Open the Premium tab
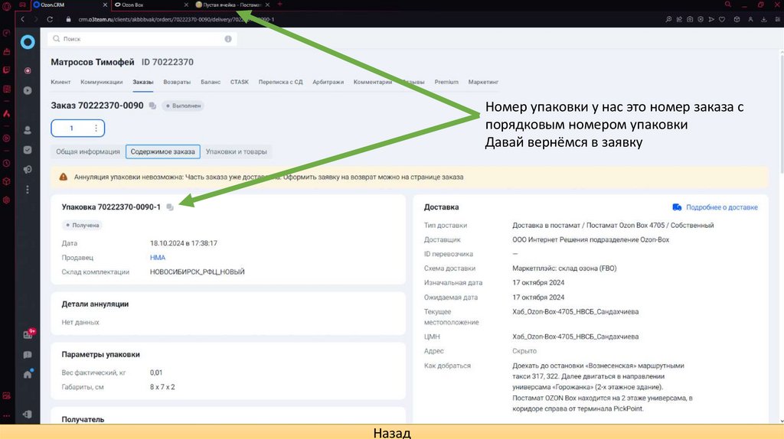This screenshot has width=784, height=439. pos(446,82)
